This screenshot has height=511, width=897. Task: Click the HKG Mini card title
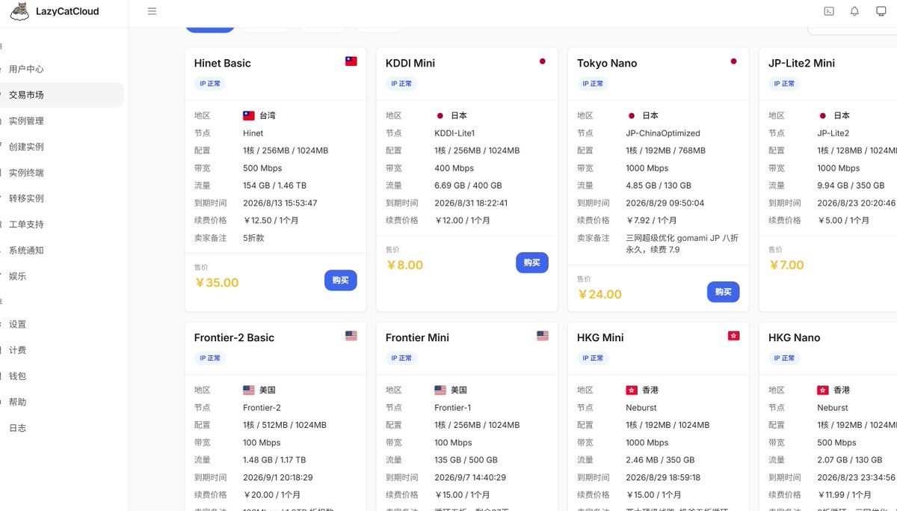pyautogui.click(x=600, y=337)
